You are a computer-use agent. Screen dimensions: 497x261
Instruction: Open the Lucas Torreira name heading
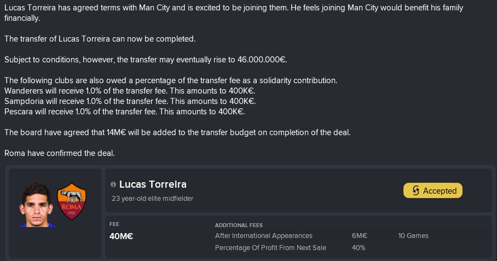point(153,184)
